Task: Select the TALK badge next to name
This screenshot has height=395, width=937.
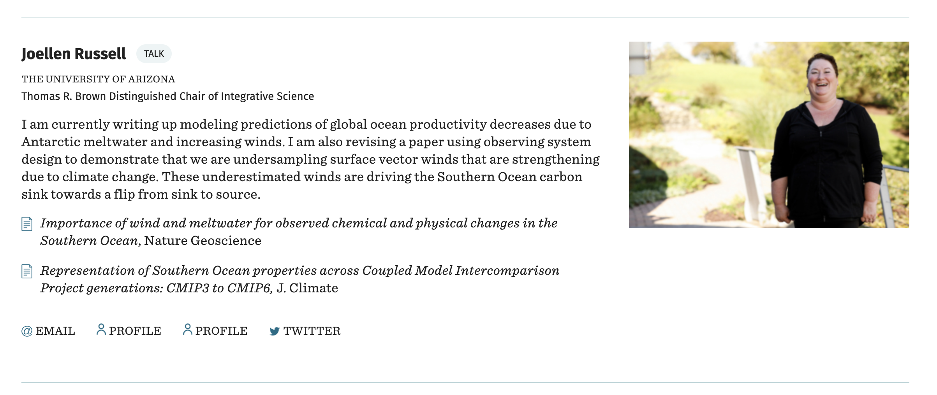Action: tap(154, 54)
